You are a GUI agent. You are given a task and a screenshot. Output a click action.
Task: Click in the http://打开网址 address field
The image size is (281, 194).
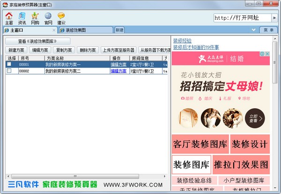coord(243,18)
